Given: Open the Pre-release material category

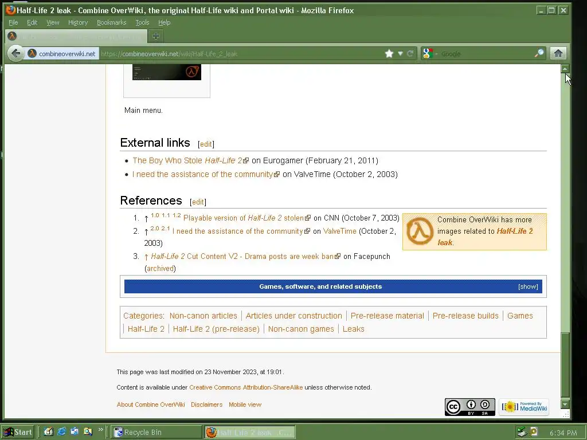Looking at the screenshot, I should (388, 316).
